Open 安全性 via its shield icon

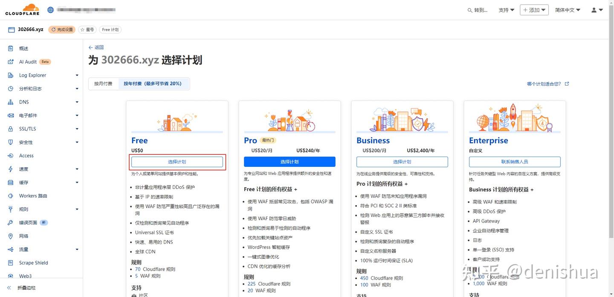point(11,142)
